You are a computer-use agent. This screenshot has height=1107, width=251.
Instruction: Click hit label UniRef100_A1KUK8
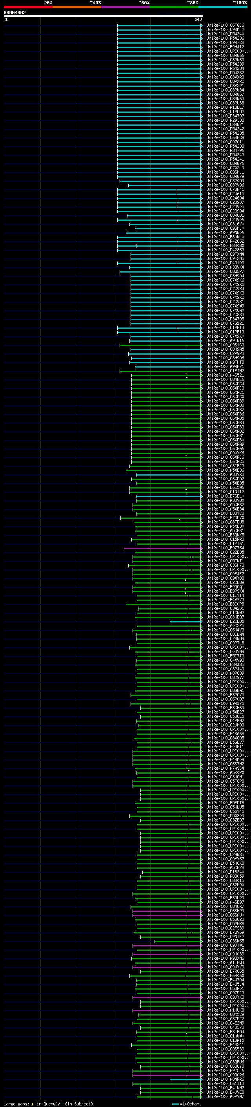[225, 1010]
